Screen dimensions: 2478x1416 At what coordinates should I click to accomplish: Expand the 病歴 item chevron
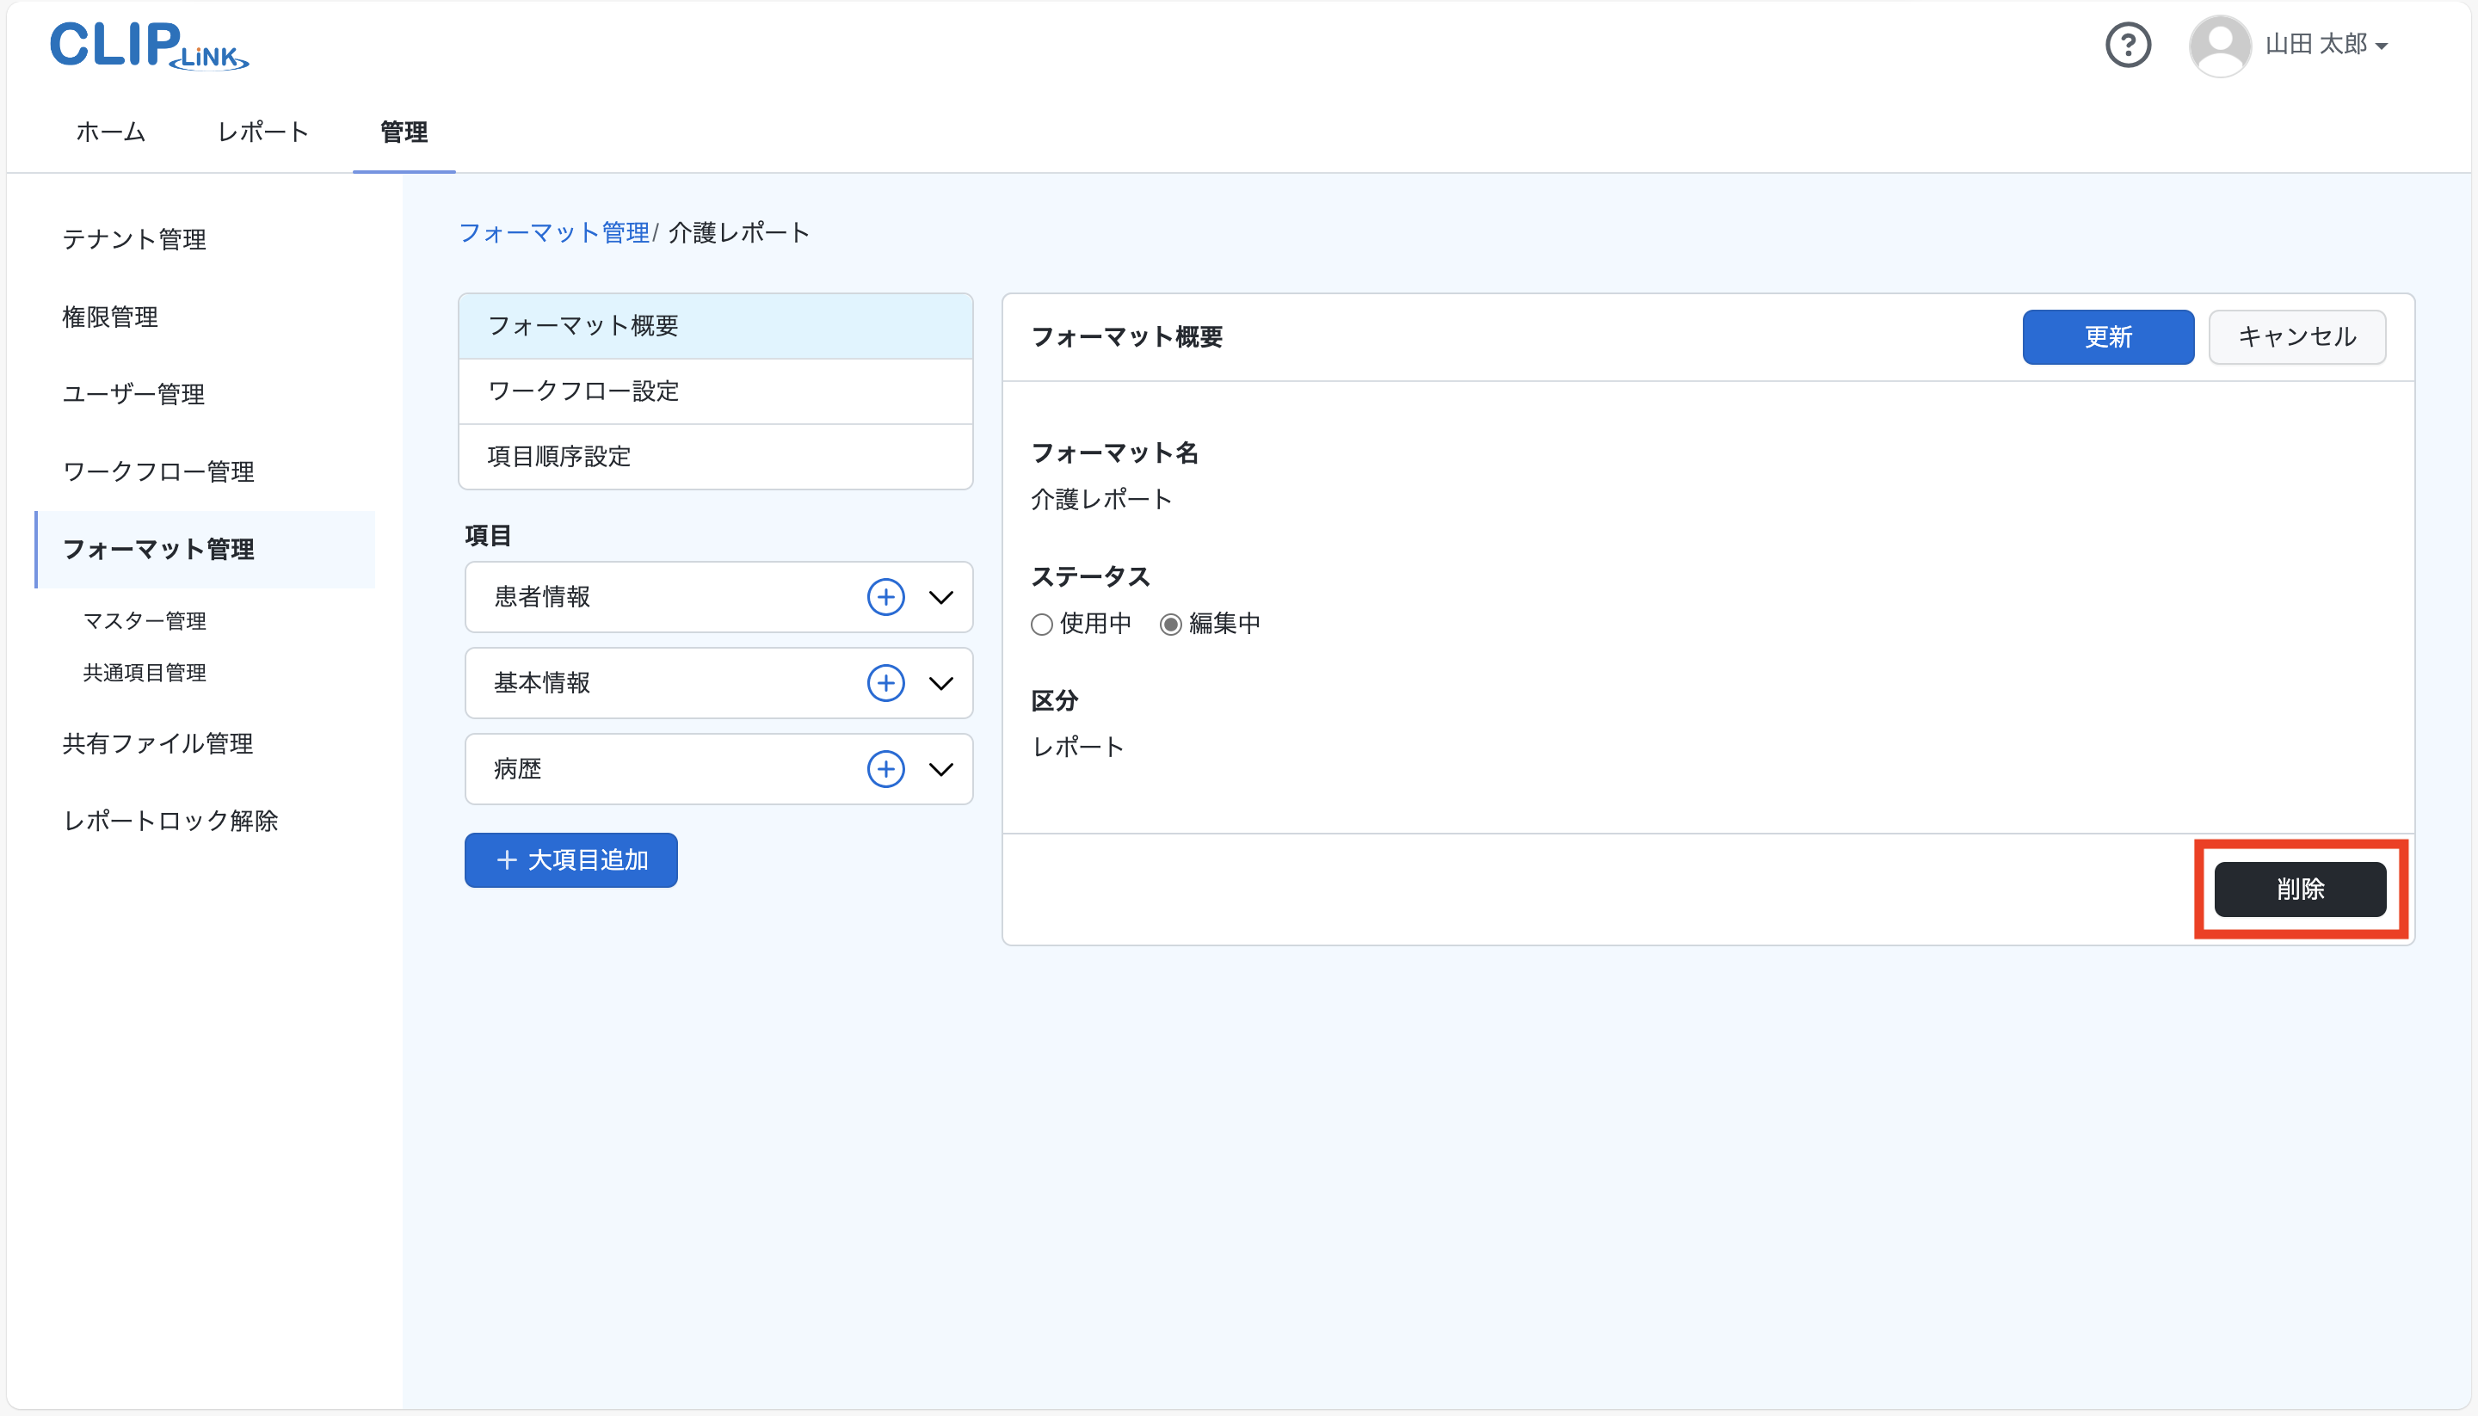940,769
